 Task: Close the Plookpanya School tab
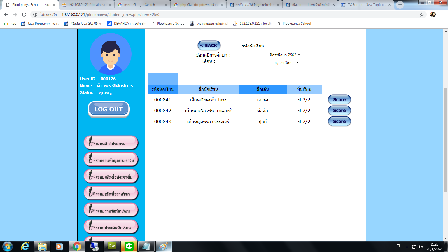coord(54,5)
